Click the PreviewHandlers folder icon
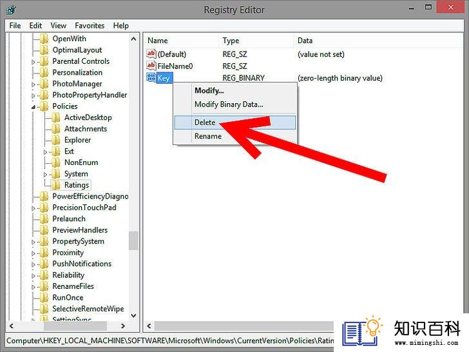Viewport: 469px width, 352px height. (44, 230)
